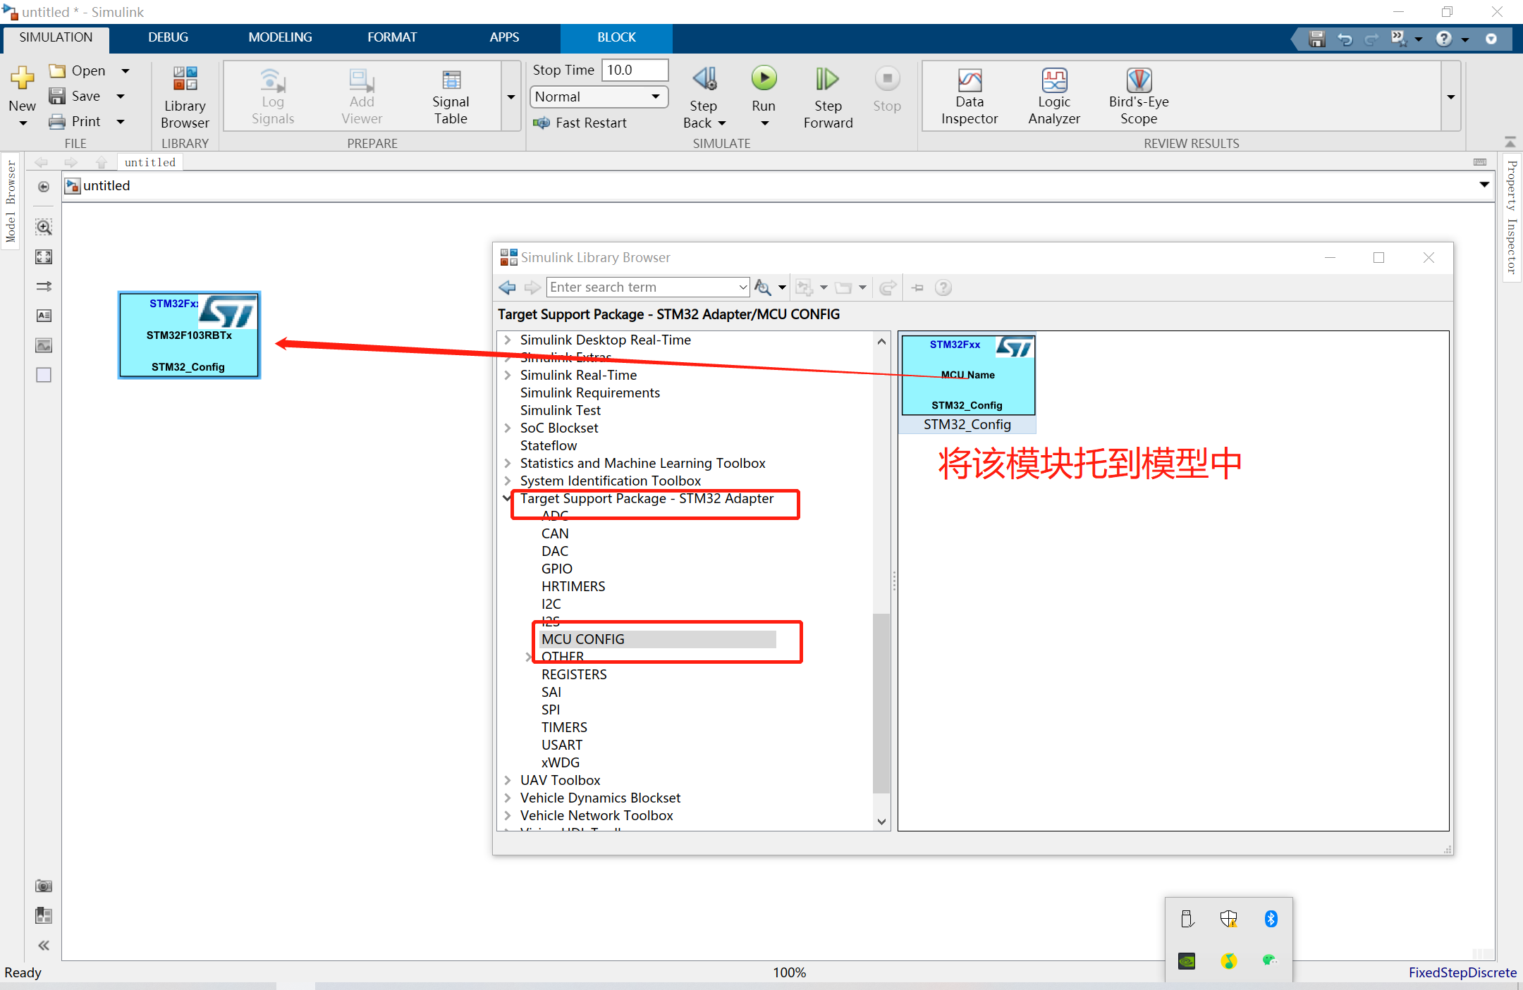Click the Save icon in the ribbon
This screenshot has height=990, width=1523.
57,96
